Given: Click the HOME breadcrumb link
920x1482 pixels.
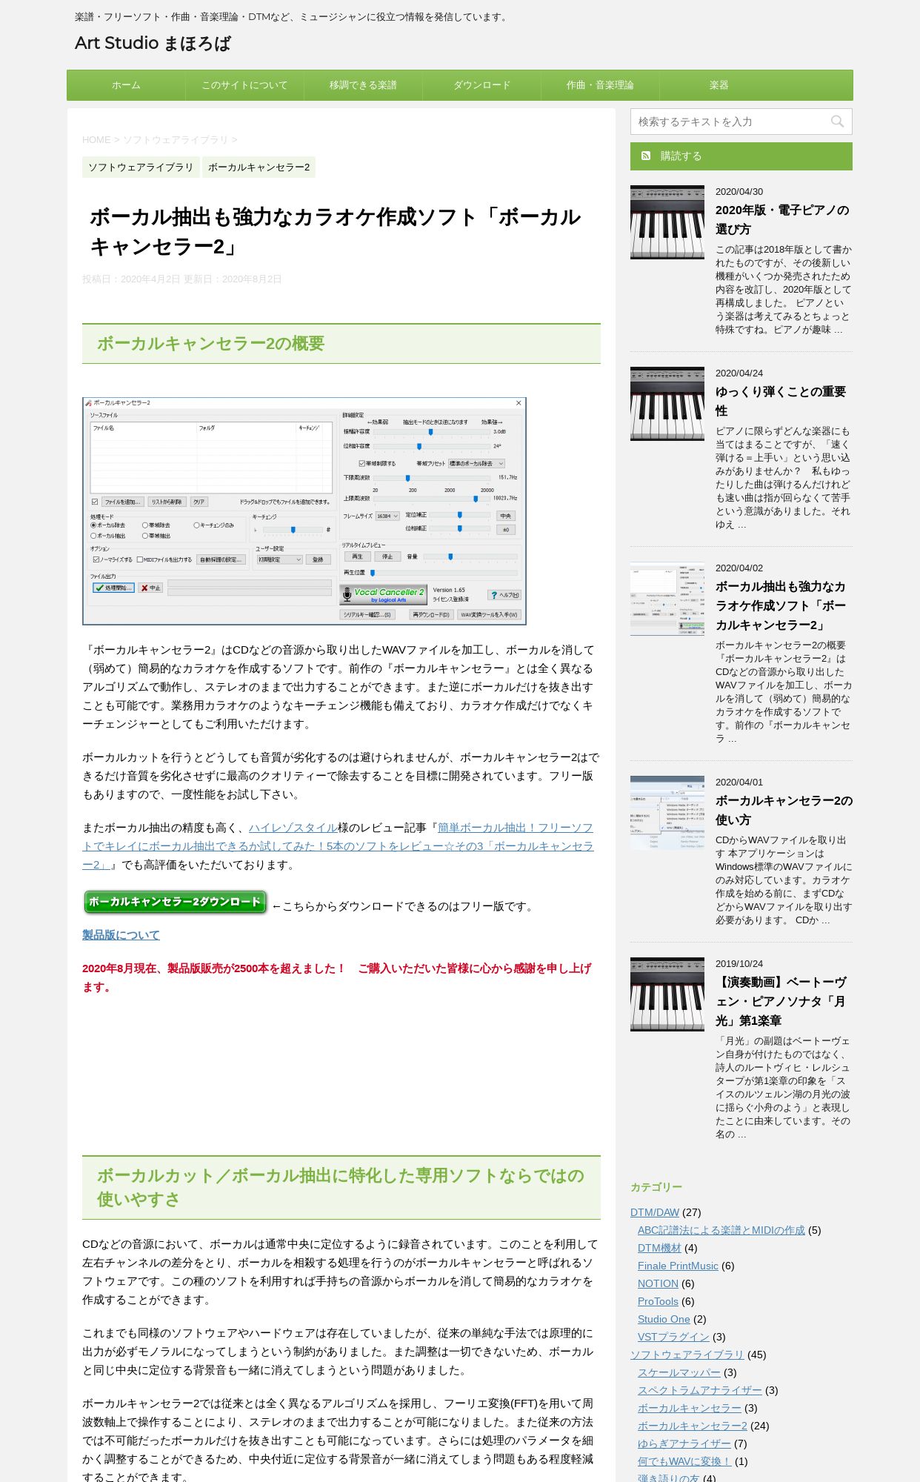Looking at the screenshot, I should pyautogui.click(x=96, y=139).
